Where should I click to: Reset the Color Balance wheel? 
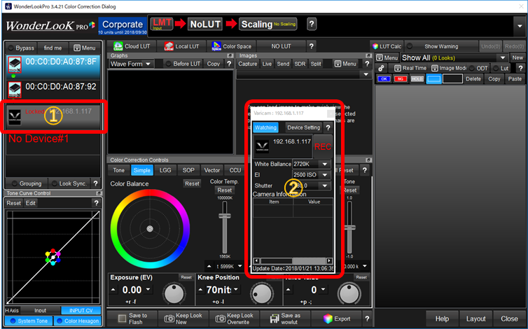192,183
